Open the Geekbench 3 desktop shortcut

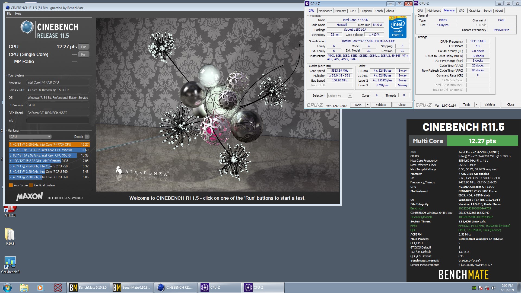[10, 265]
